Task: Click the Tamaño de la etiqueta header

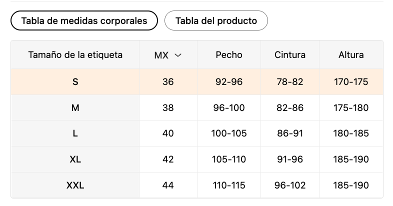Action: [75, 55]
